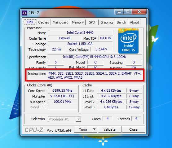Click the Multiplier x 32.0 ( 8 - 33 ) value

(62, 96)
